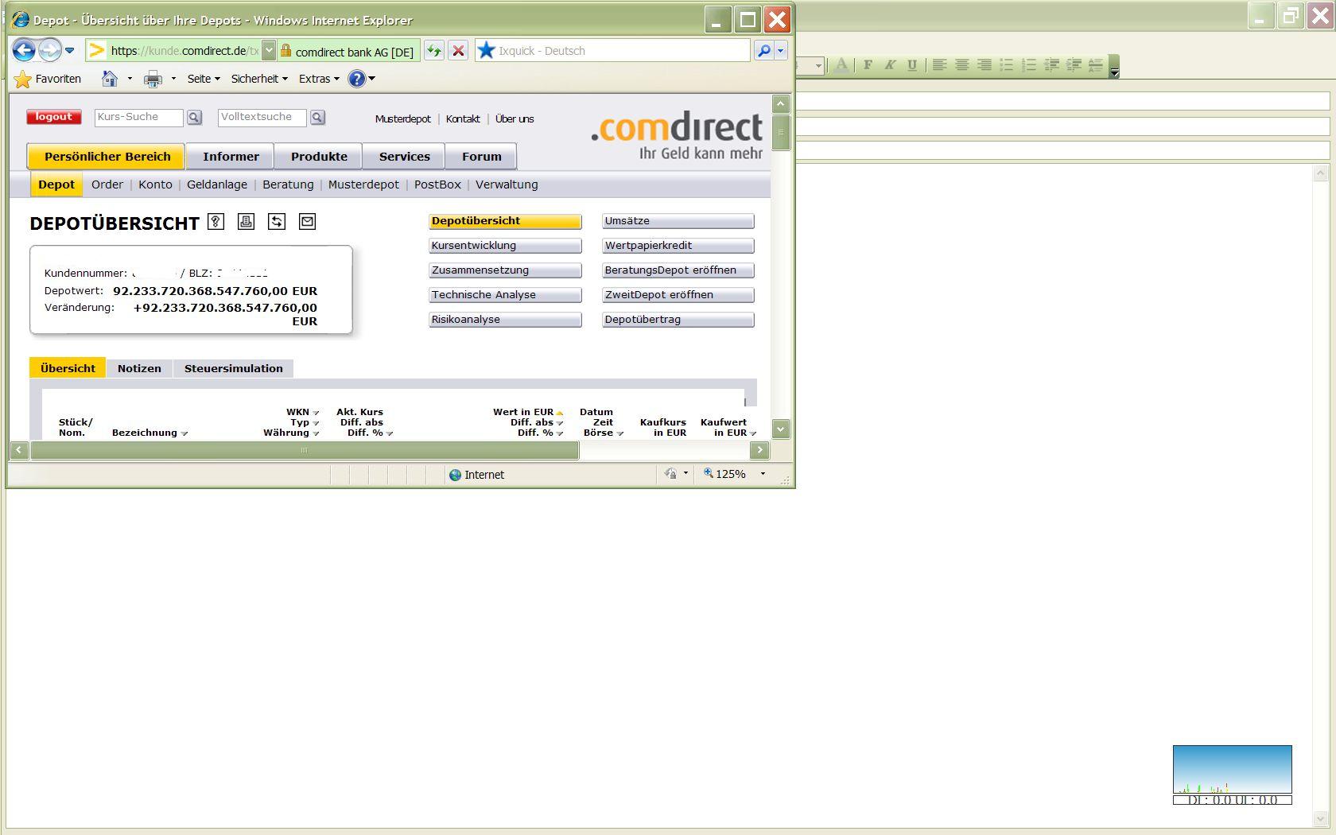Sort table by WKN column arrow

click(x=316, y=413)
